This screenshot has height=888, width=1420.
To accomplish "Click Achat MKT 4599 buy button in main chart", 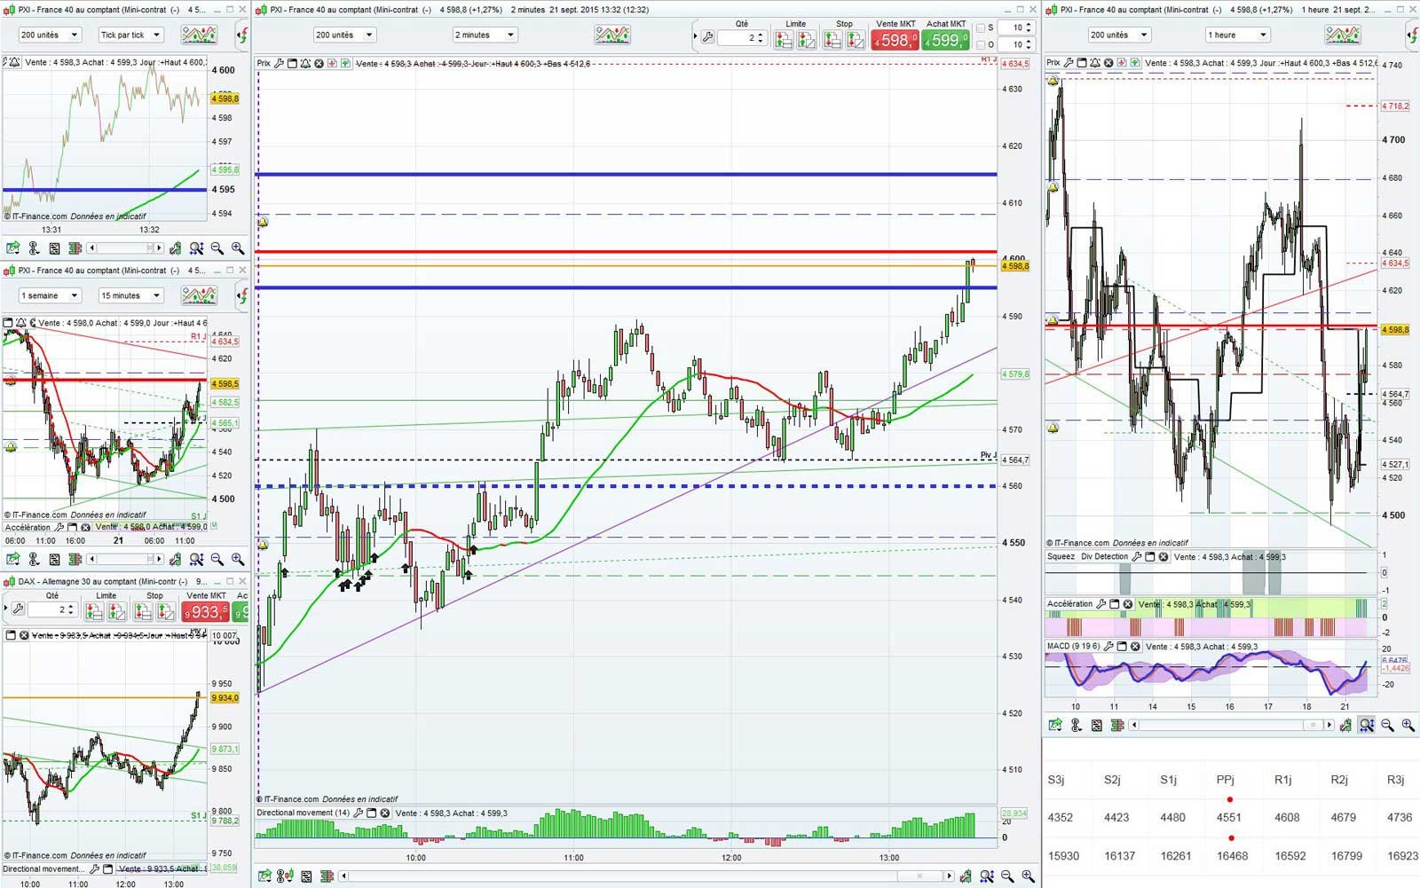I will (x=945, y=40).
